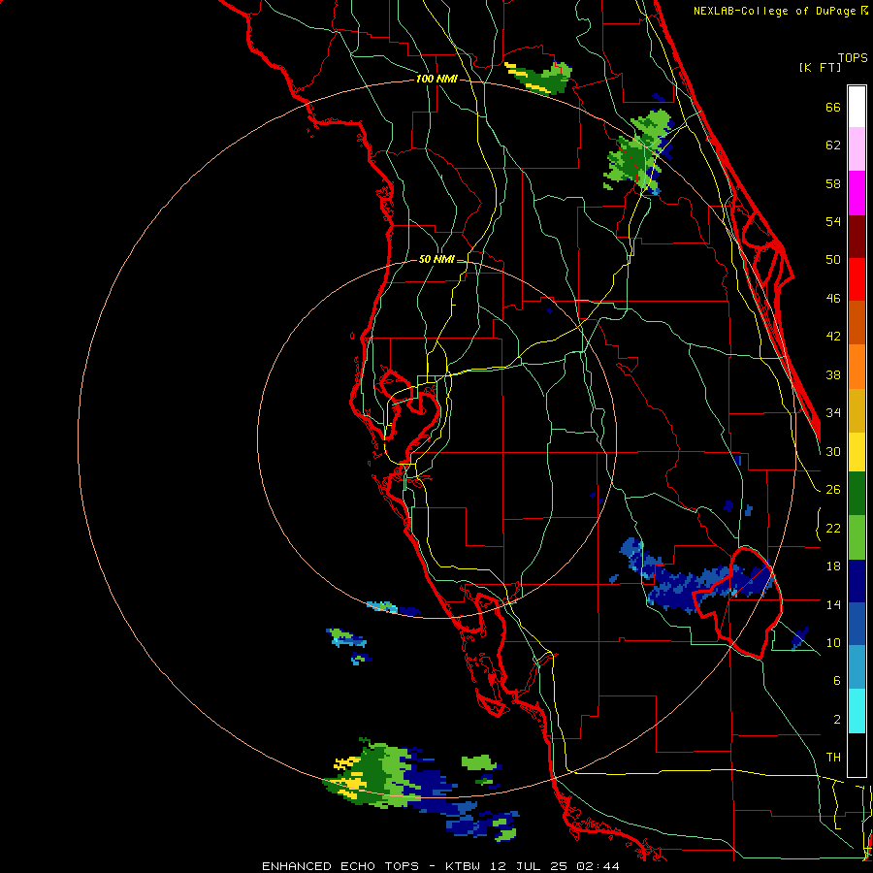Pick the gold legend swatch
The image size is (873, 873).
857,410
